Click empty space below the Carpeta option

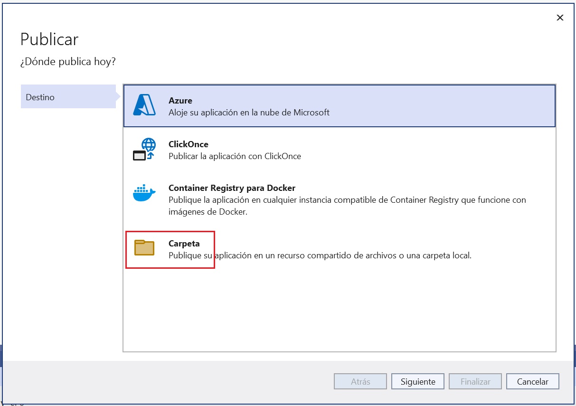coord(339,309)
